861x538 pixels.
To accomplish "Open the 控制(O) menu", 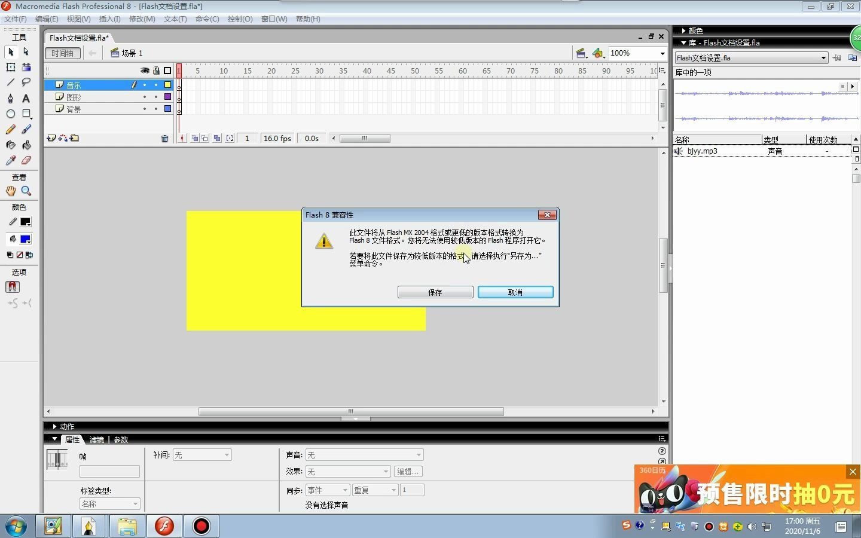I will [240, 19].
